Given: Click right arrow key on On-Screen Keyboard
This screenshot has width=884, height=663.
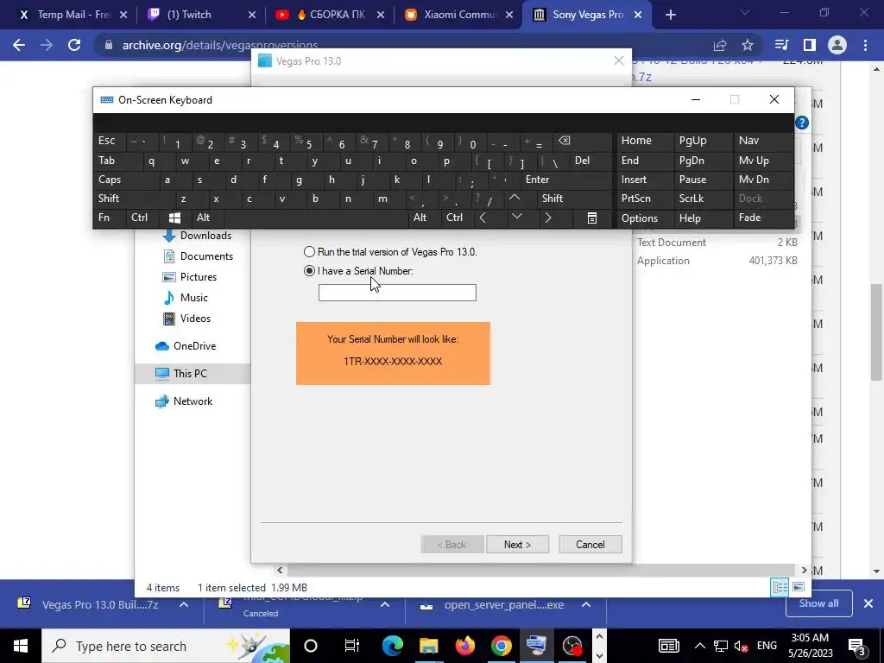Looking at the screenshot, I should click(x=548, y=218).
